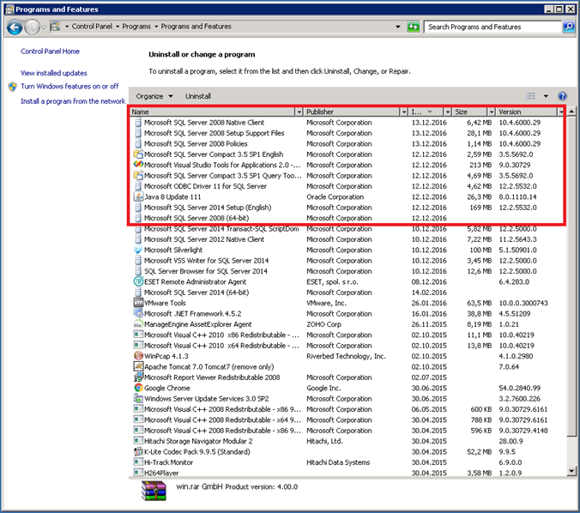Click the search magnifier icon
Screen dimensions: 580x513
568,27
